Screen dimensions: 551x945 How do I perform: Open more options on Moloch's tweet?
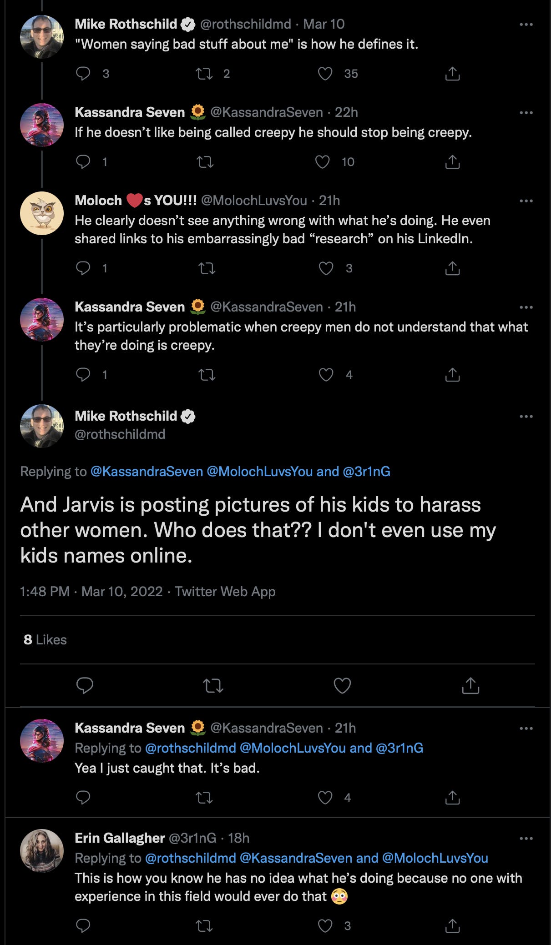tap(526, 201)
